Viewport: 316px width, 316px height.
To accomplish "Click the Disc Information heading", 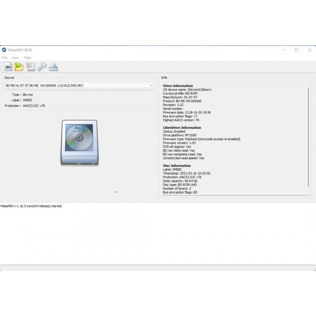I will pos(177,166).
